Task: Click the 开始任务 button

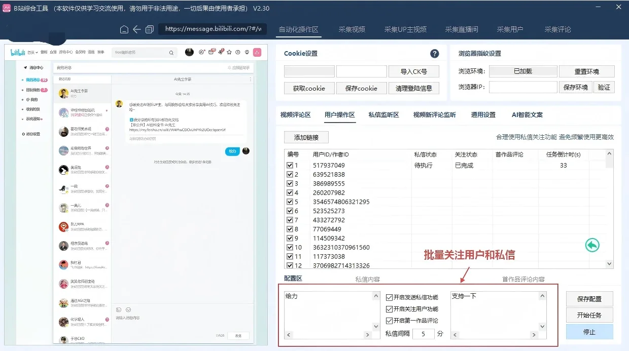Action: point(589,315)
